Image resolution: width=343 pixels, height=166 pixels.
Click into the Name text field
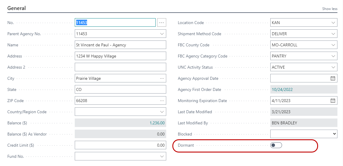120,45
